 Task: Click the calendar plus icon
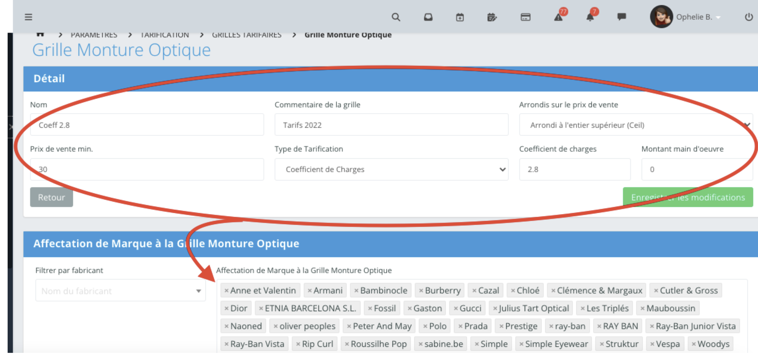460,17
